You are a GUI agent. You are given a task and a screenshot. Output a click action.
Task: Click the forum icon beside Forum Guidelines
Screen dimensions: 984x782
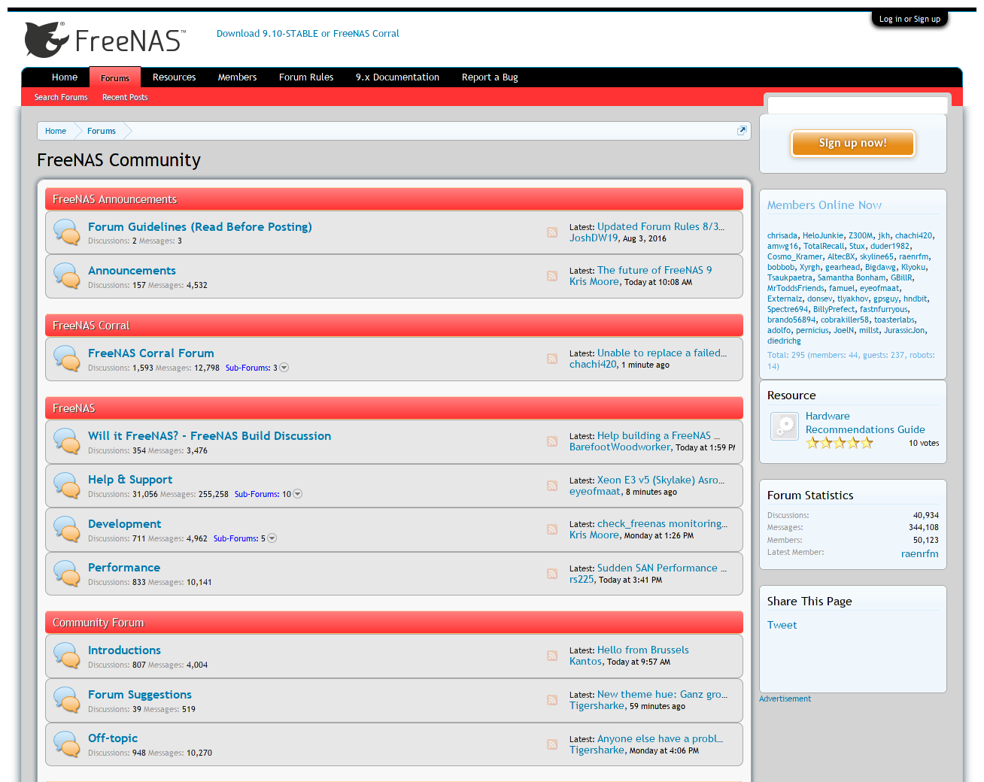67,232
